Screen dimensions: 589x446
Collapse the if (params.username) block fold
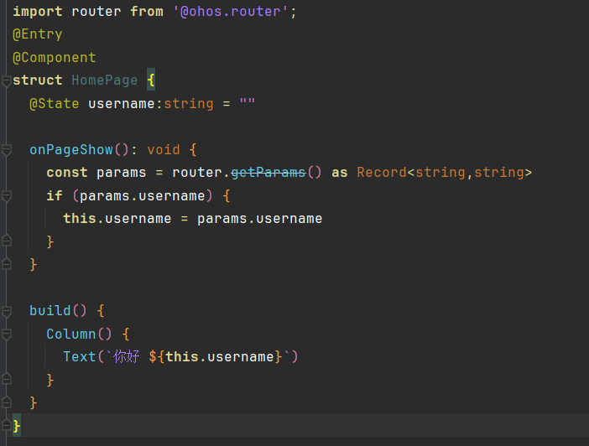click(6, 196)
